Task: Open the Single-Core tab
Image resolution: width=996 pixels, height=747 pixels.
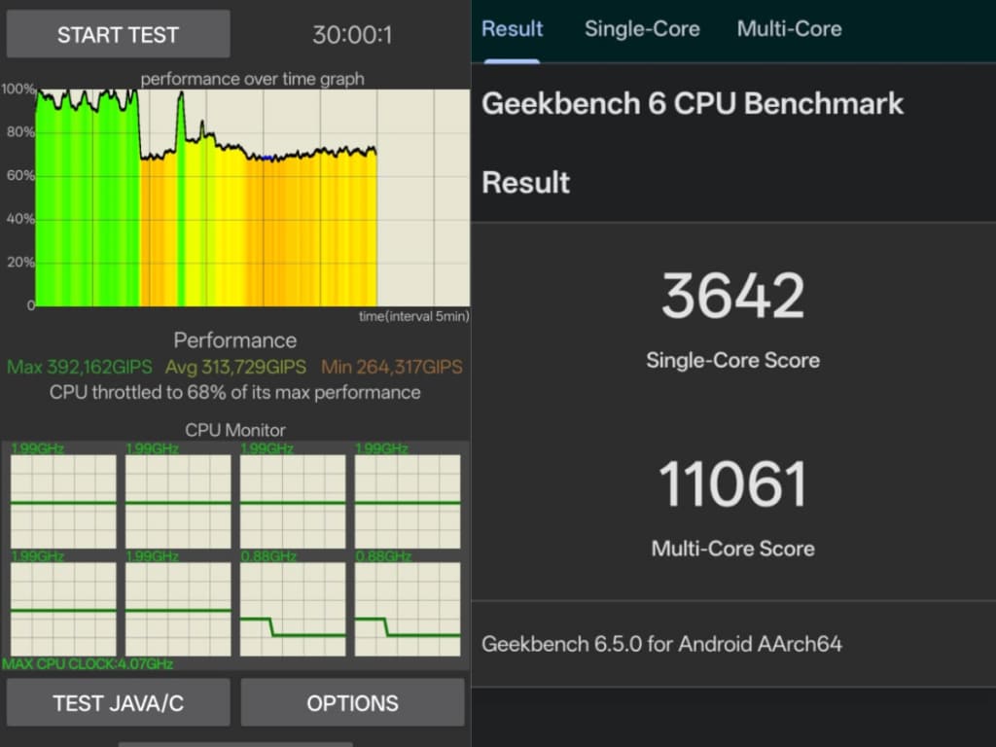Action: 642,29
